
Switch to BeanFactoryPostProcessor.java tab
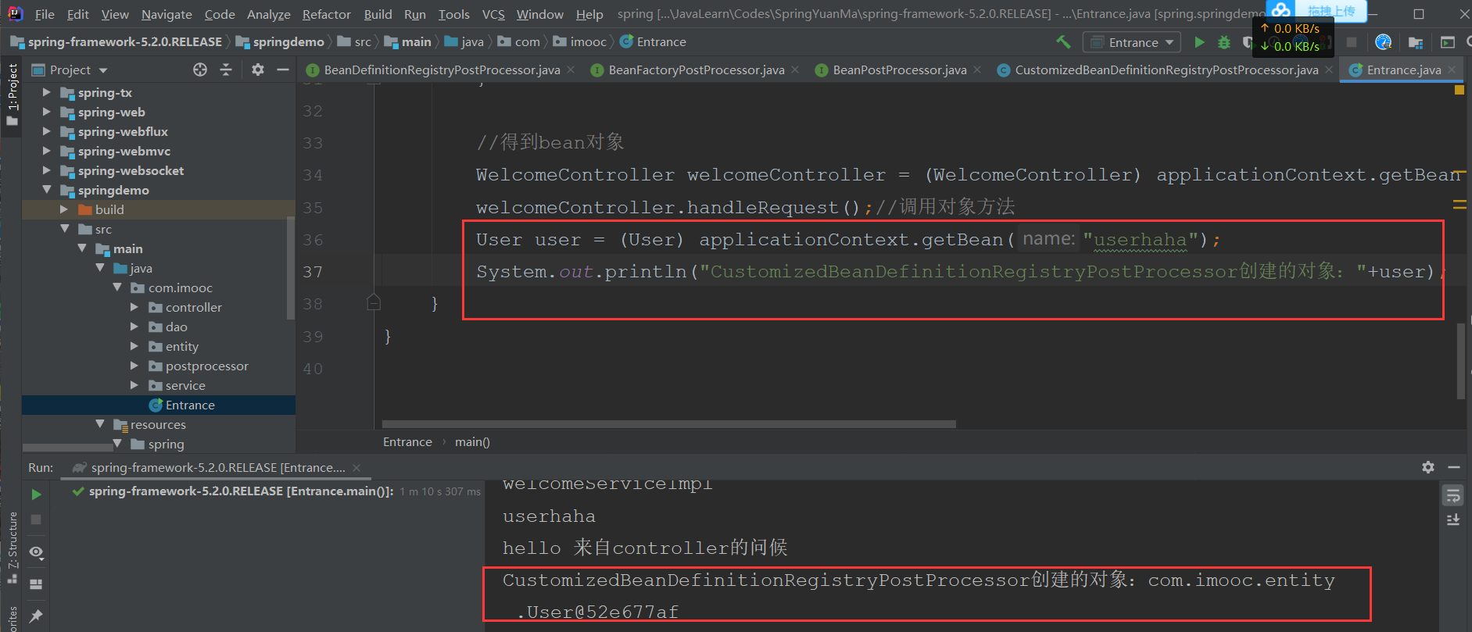pyautogui.click(x=697, y=70)
